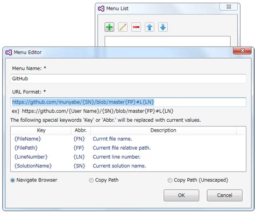Select the {SolutionName} row key
Image resolution: width=255 pixels, height=213 pixels.
[x=33, y=166]
